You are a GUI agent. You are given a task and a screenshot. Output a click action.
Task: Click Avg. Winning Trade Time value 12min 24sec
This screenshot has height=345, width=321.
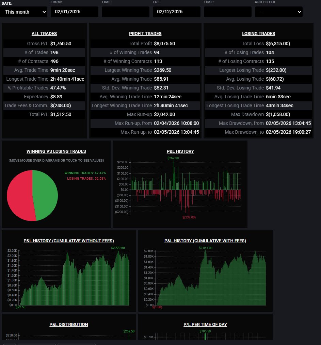coord(168,97)
